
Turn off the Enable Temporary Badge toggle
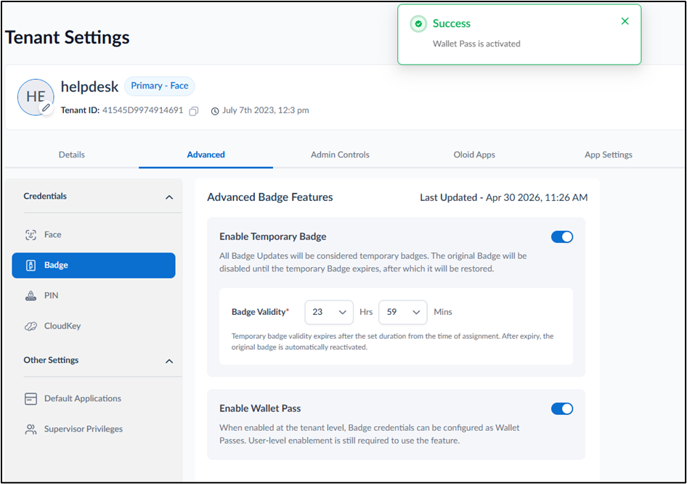point(562,237)
